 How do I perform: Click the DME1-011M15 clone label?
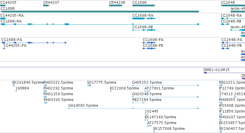tap(216, 70)
